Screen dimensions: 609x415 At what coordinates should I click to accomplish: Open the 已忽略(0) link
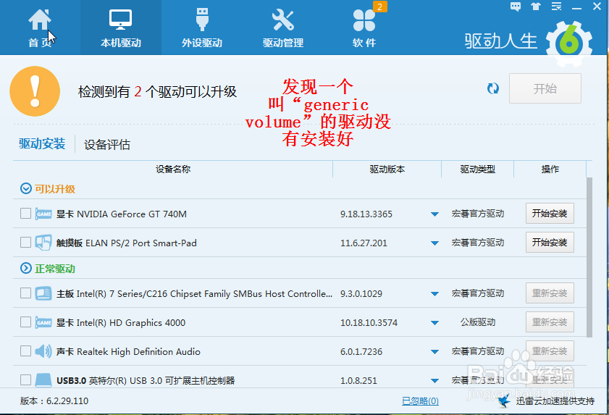[x=420, y=401]
